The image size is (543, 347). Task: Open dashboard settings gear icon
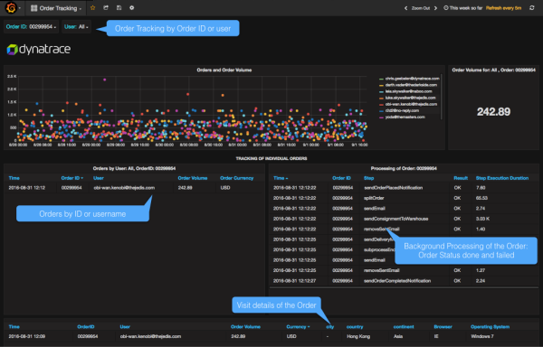131,7
